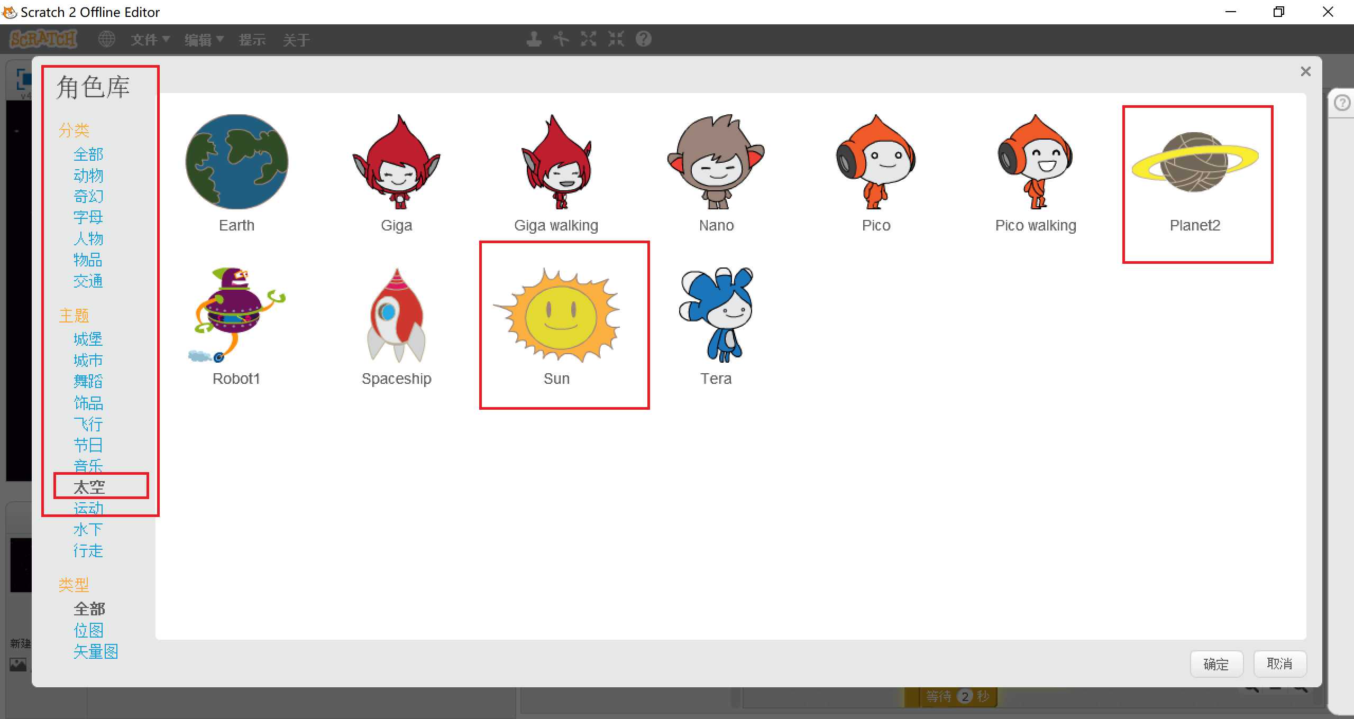Close the sprite library dialog
The height and width of the screenshot is (719, 1354).
click(1305, 71)
